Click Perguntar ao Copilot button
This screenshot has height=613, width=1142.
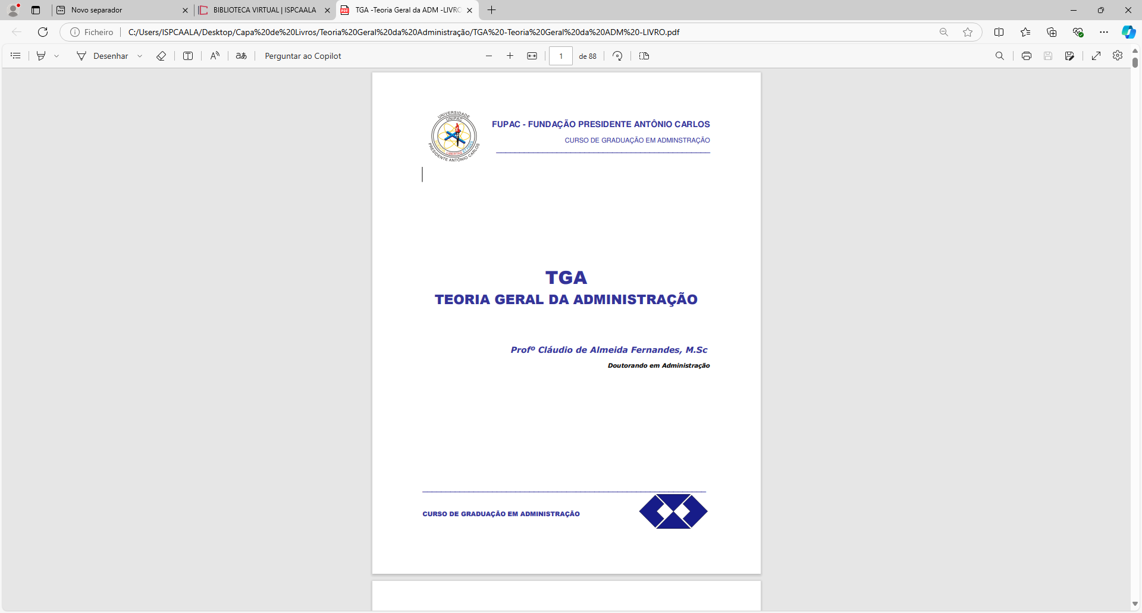click(x=303, y=56)
